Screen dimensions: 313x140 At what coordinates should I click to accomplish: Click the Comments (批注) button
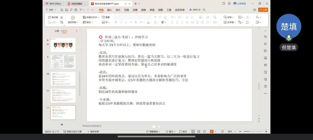(x=183, y=132)
